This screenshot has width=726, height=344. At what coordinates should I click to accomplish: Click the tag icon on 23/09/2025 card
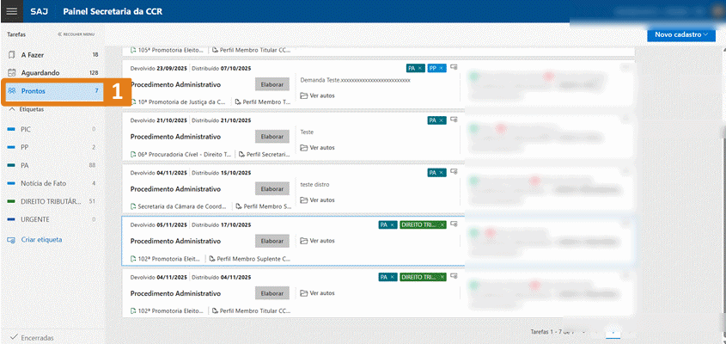(x=454, y=67)
